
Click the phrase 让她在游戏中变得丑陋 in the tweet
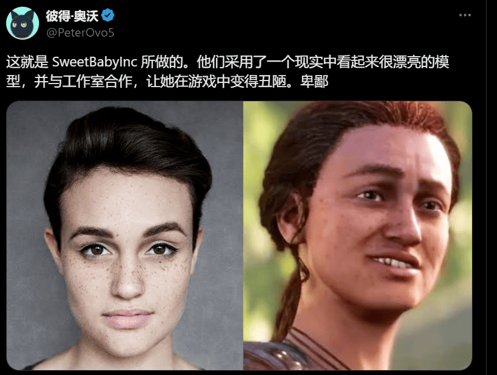pos(219,82)
